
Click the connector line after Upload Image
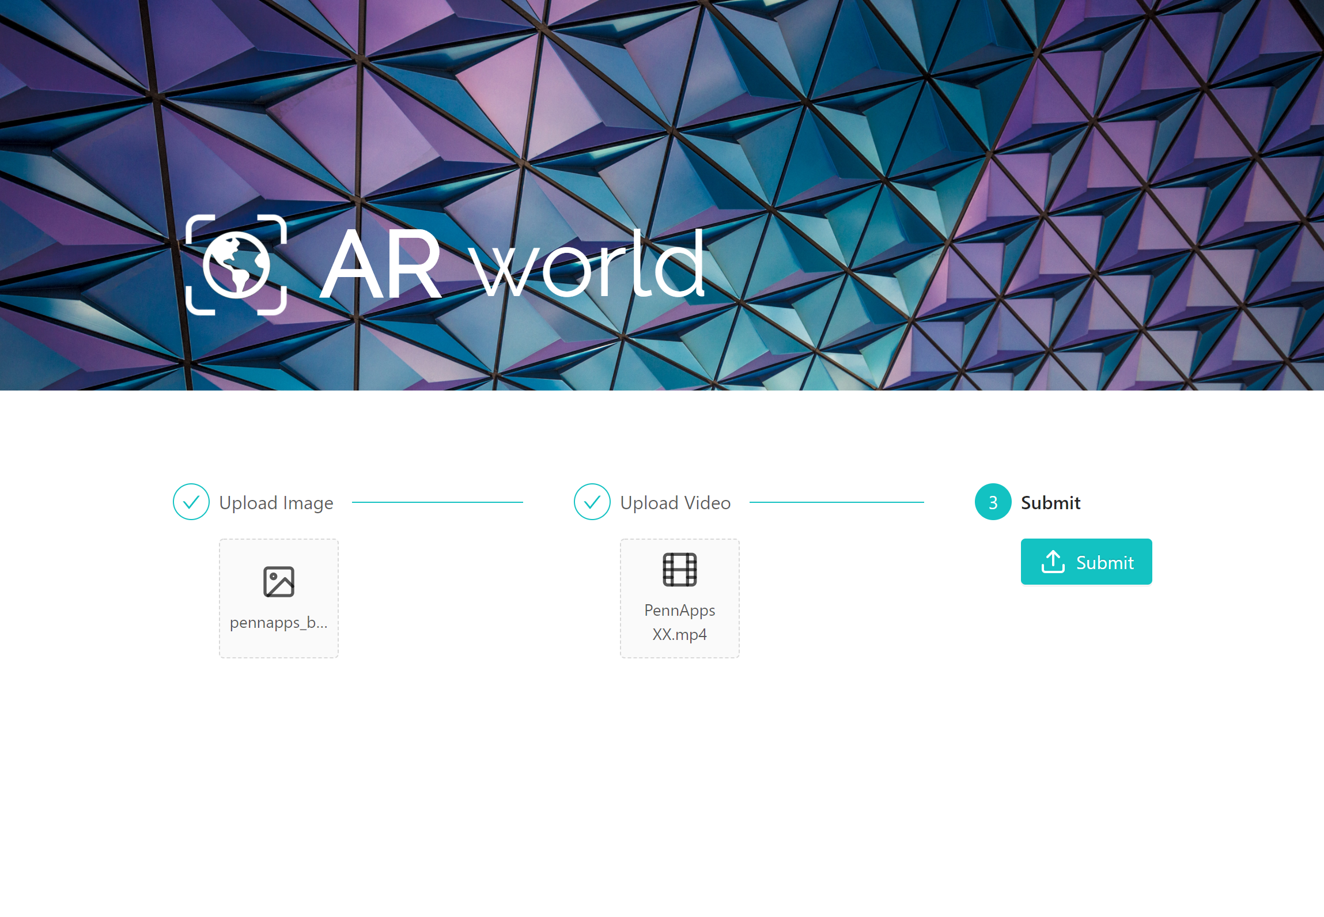click(437, 502)
